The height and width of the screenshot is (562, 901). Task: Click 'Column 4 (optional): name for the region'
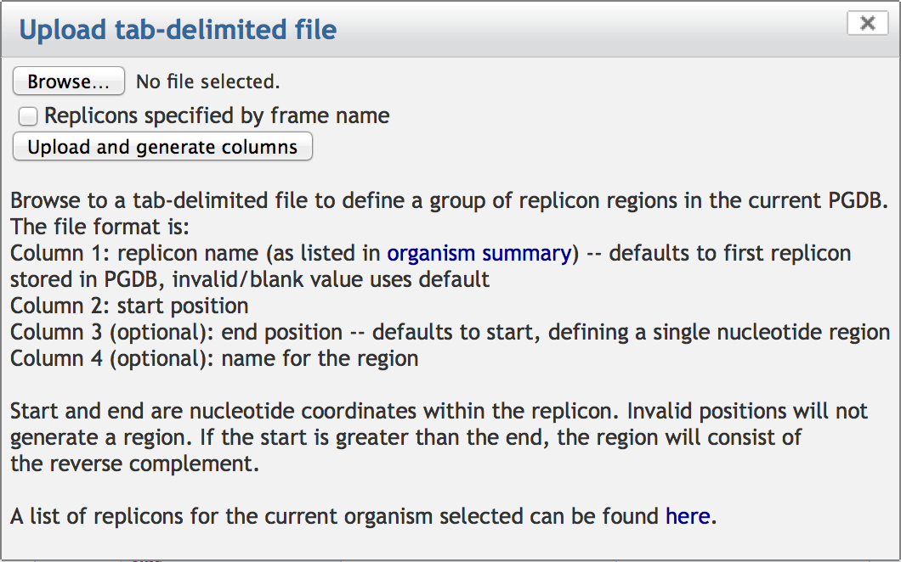pos(214,359)
